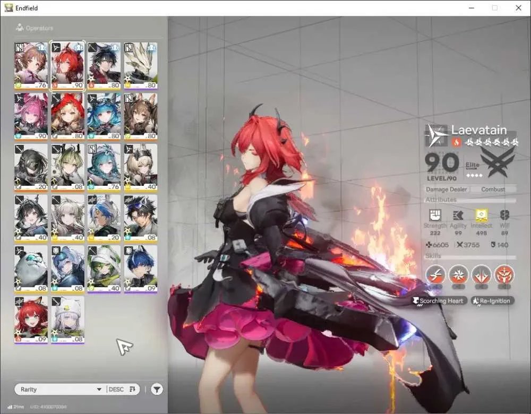
Task: View the red horned ultimate skill icon
Action: [504, 274]
